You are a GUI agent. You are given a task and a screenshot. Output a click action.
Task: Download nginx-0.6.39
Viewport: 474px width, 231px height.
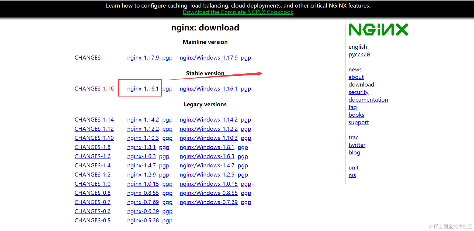point(143,211)
